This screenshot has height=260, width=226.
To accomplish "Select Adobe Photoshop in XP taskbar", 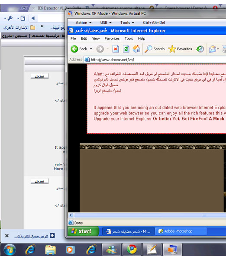I will [181, 231].
